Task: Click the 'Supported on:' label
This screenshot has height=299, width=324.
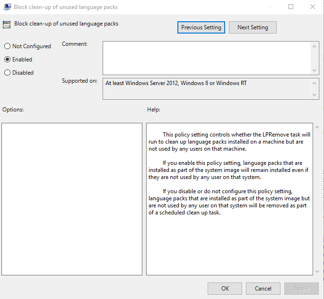Action: point(79,81)
